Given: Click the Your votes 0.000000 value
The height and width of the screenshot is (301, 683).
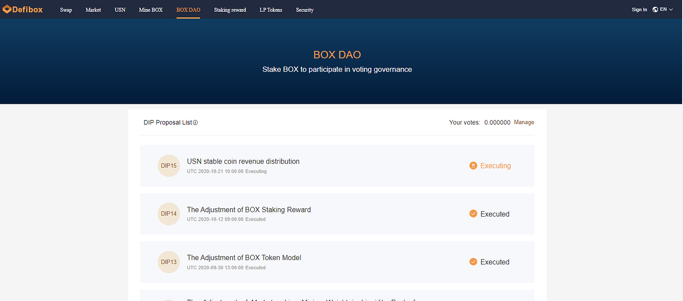Looking at the screenshot, I should pos(497,122).
